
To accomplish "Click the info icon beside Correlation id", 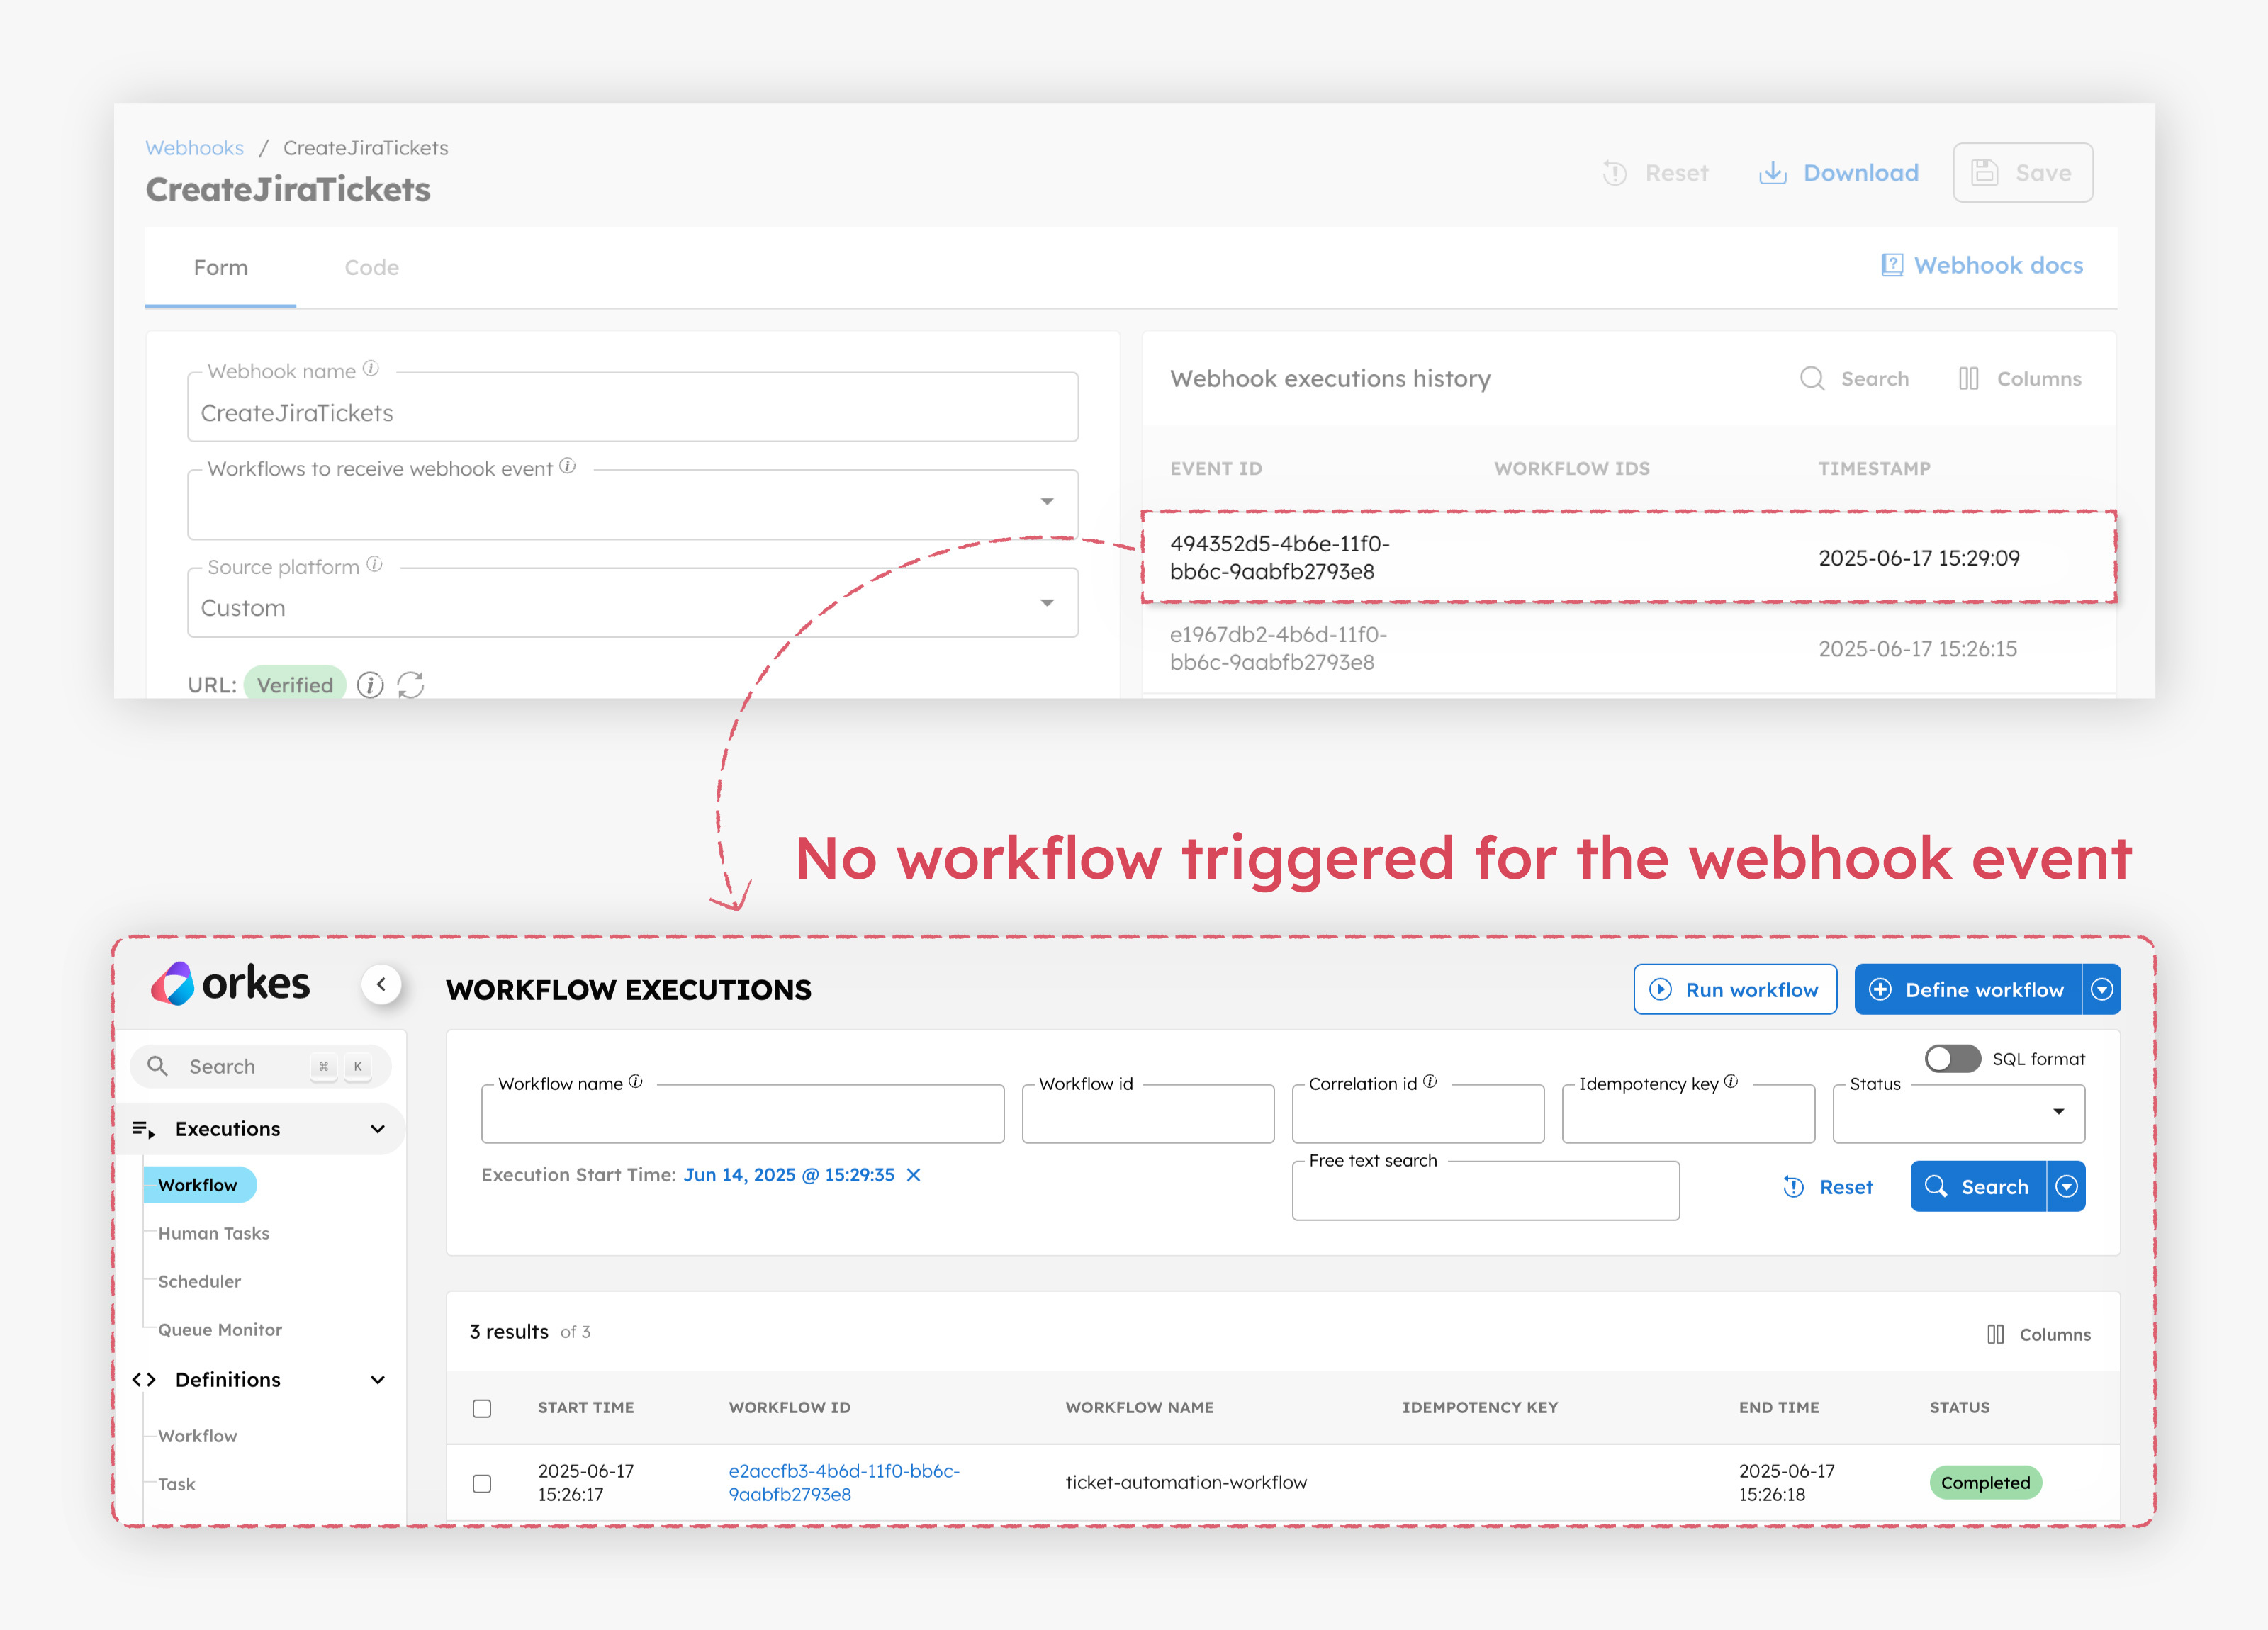I will 1430,1082.
